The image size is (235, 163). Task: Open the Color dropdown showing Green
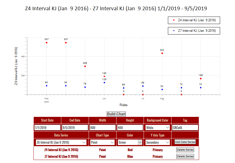tap(130, 142)
